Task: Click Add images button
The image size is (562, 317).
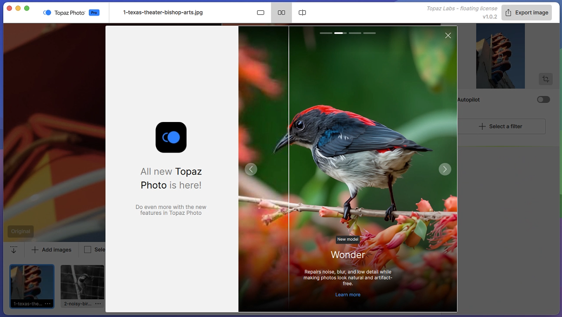Action: tap(52, 250)
